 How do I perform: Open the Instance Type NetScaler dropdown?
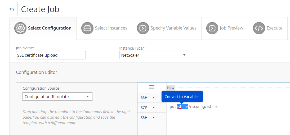point(154,55)
